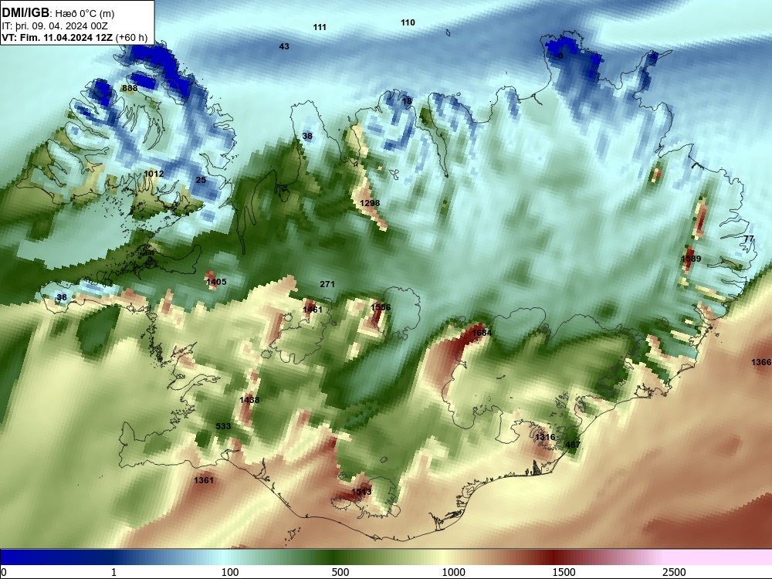Click the 77 value on the east coast
The height and width of the screenshot is (579, 772).
click(748, 239)
